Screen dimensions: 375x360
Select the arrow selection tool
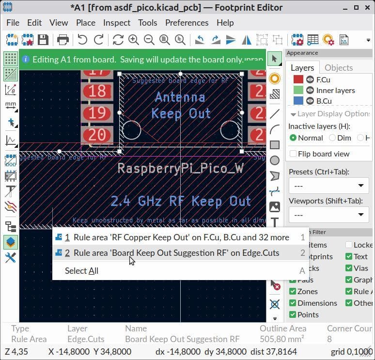pos(275,59)
